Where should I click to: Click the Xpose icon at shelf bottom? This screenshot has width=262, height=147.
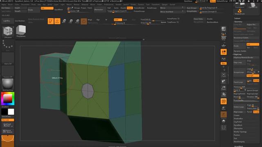(224, 127)
